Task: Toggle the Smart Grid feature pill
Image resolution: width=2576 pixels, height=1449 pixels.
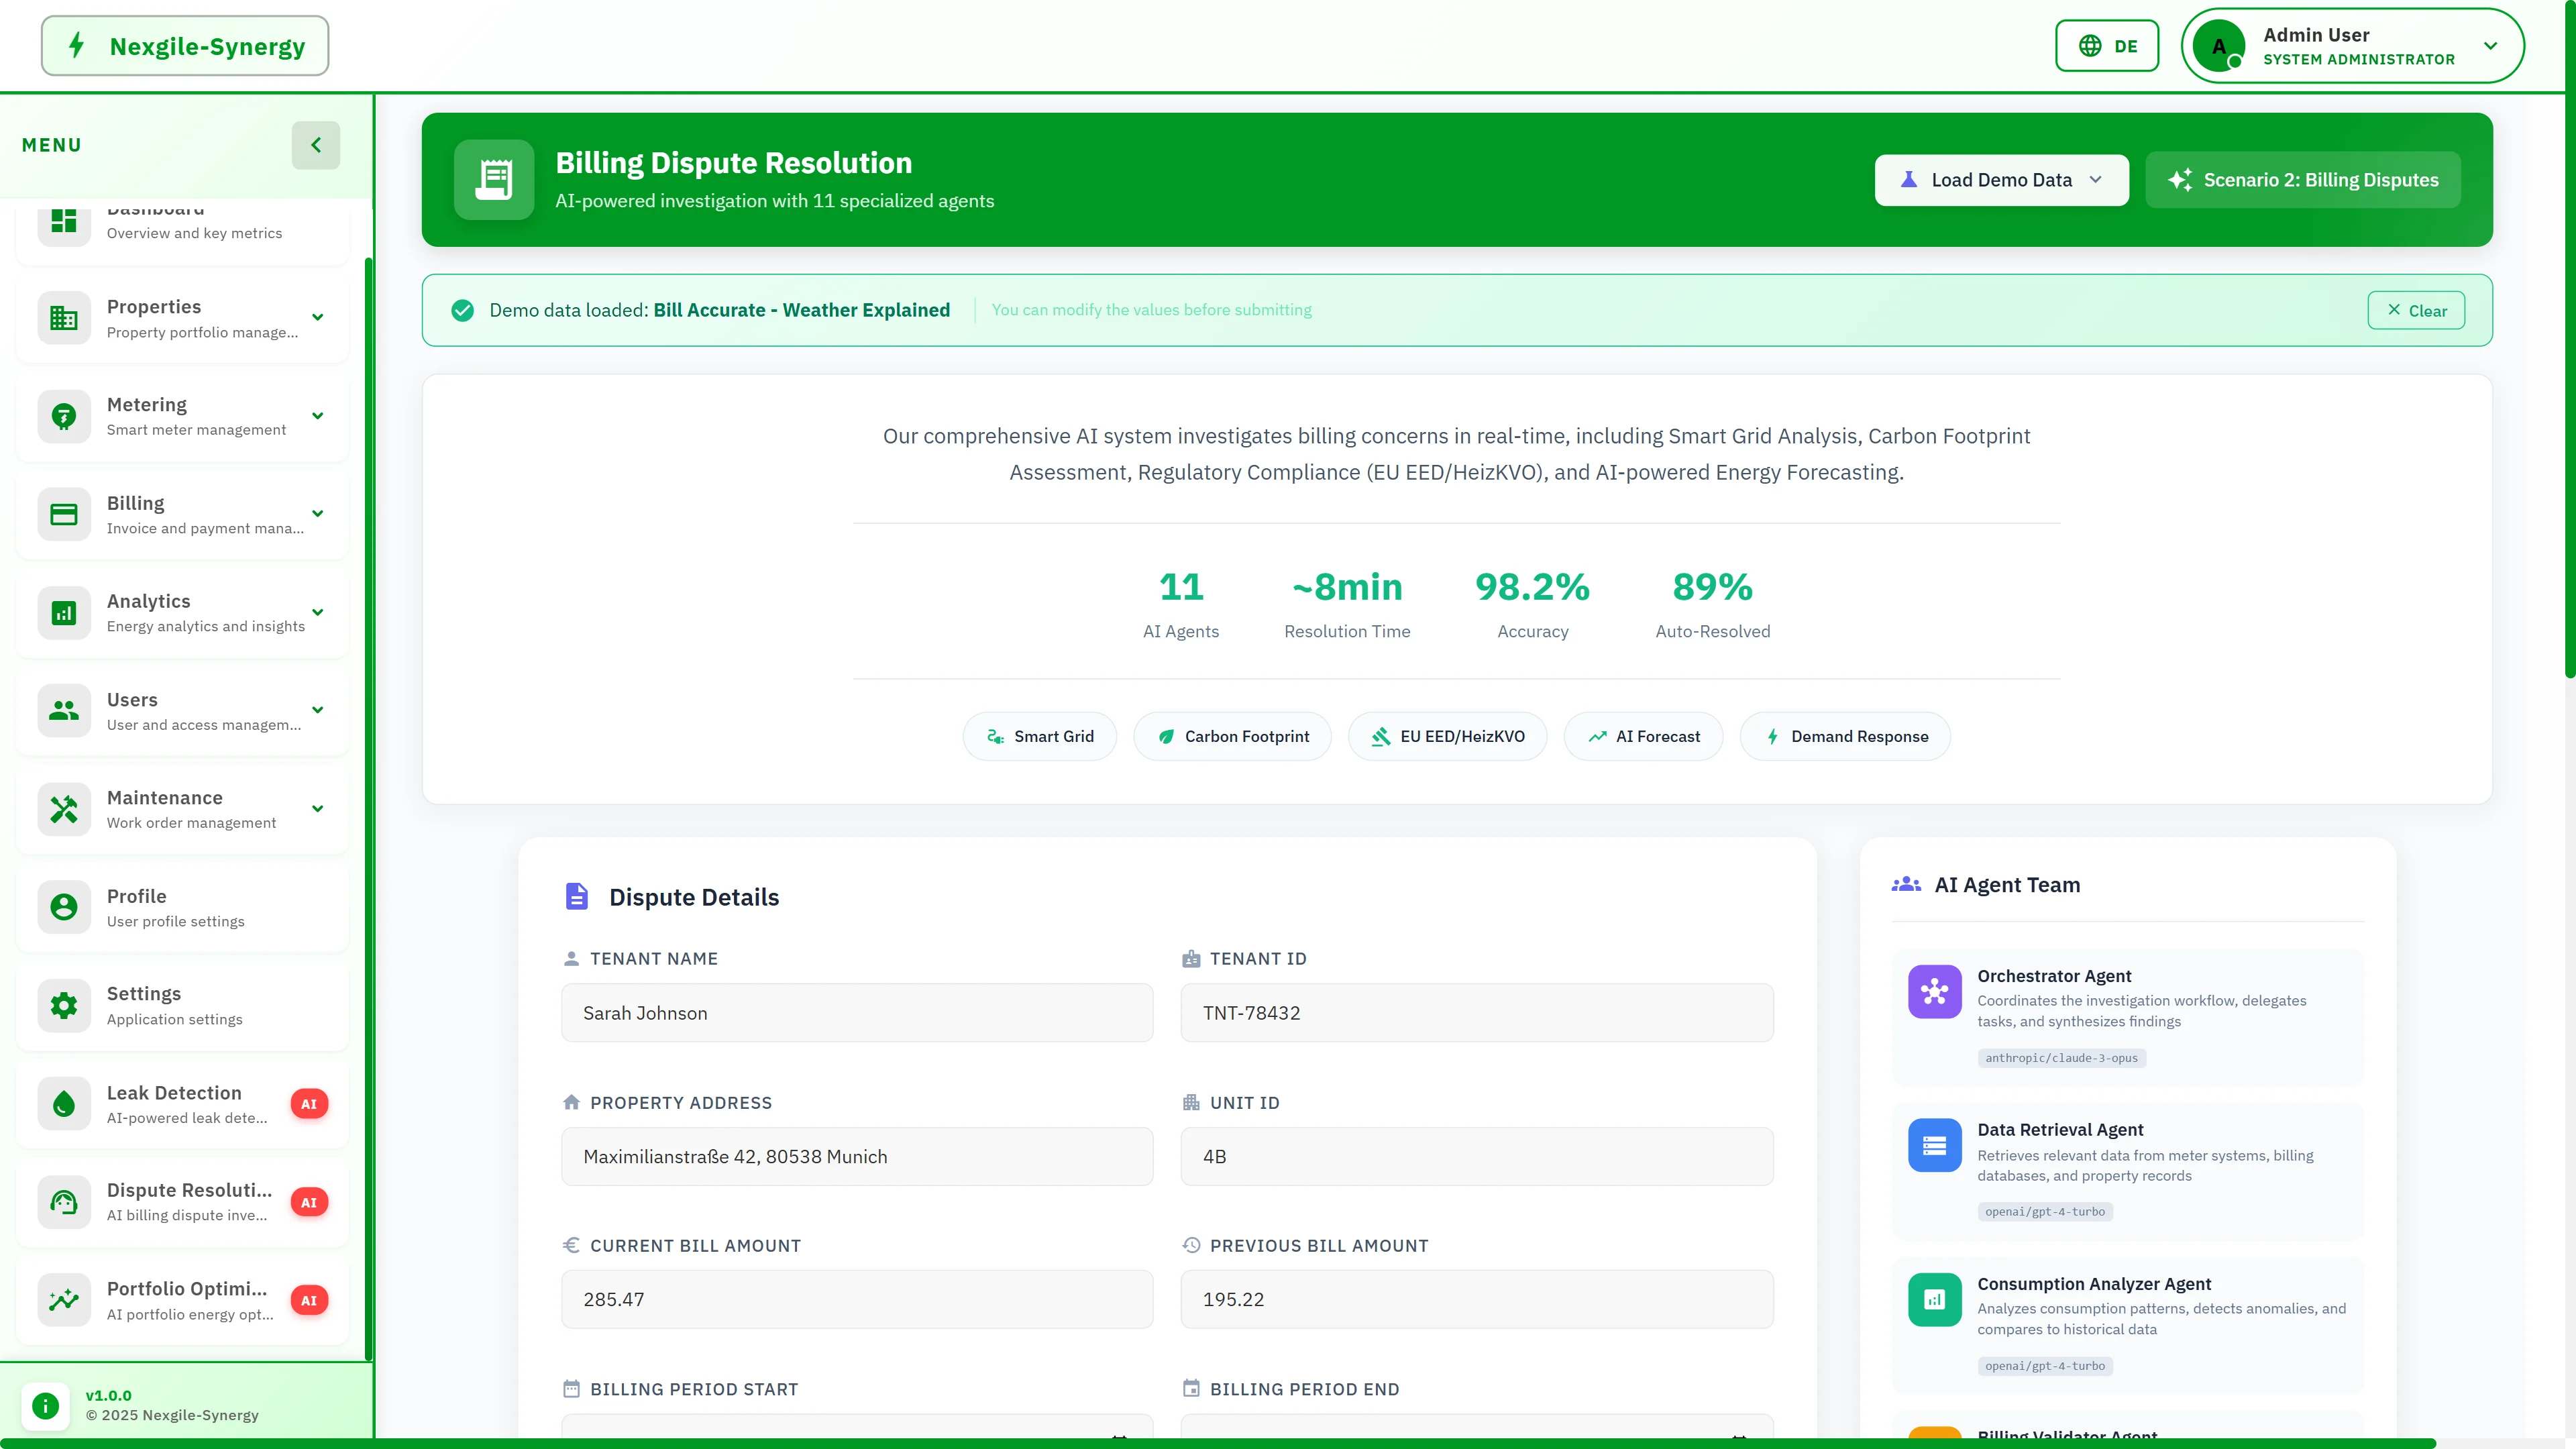Action: click(1039, 736)
